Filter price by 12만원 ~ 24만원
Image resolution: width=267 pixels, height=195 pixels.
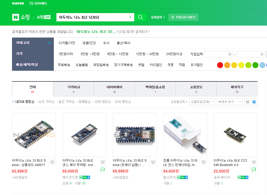click(x=147, y=54)
